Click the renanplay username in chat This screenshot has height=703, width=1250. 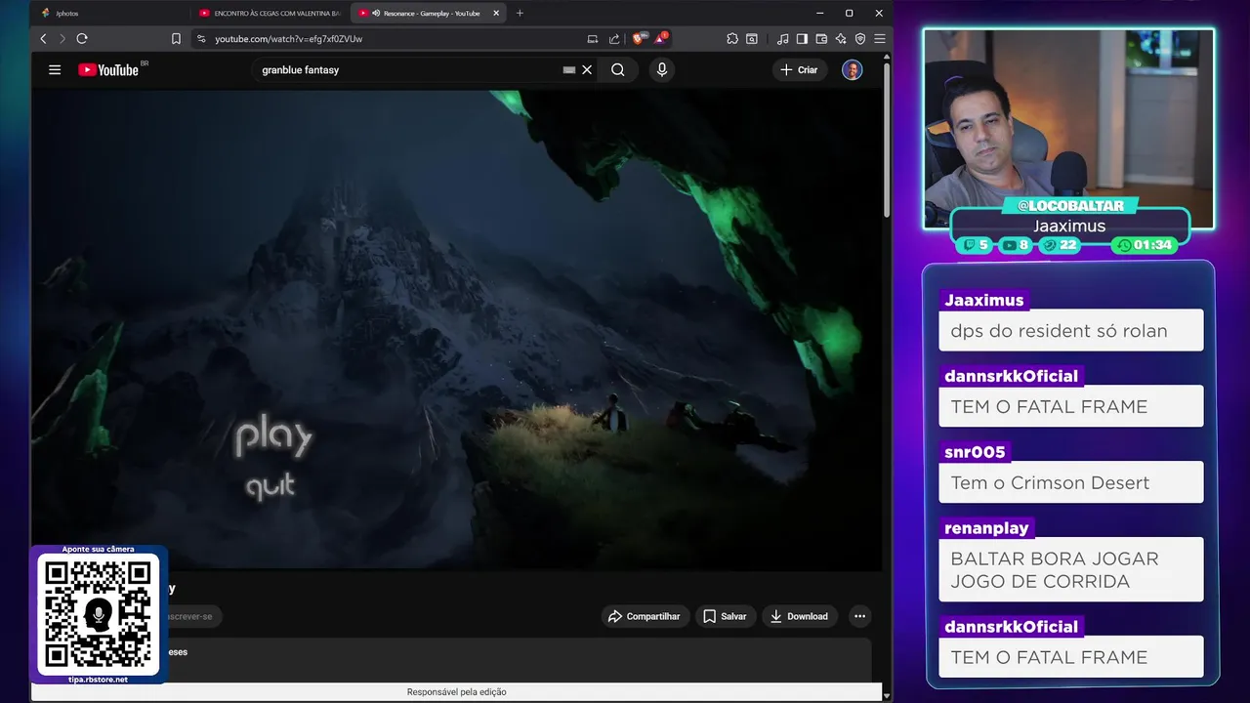(986, 528)
